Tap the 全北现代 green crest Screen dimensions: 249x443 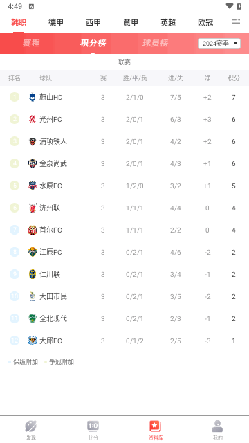33,318
